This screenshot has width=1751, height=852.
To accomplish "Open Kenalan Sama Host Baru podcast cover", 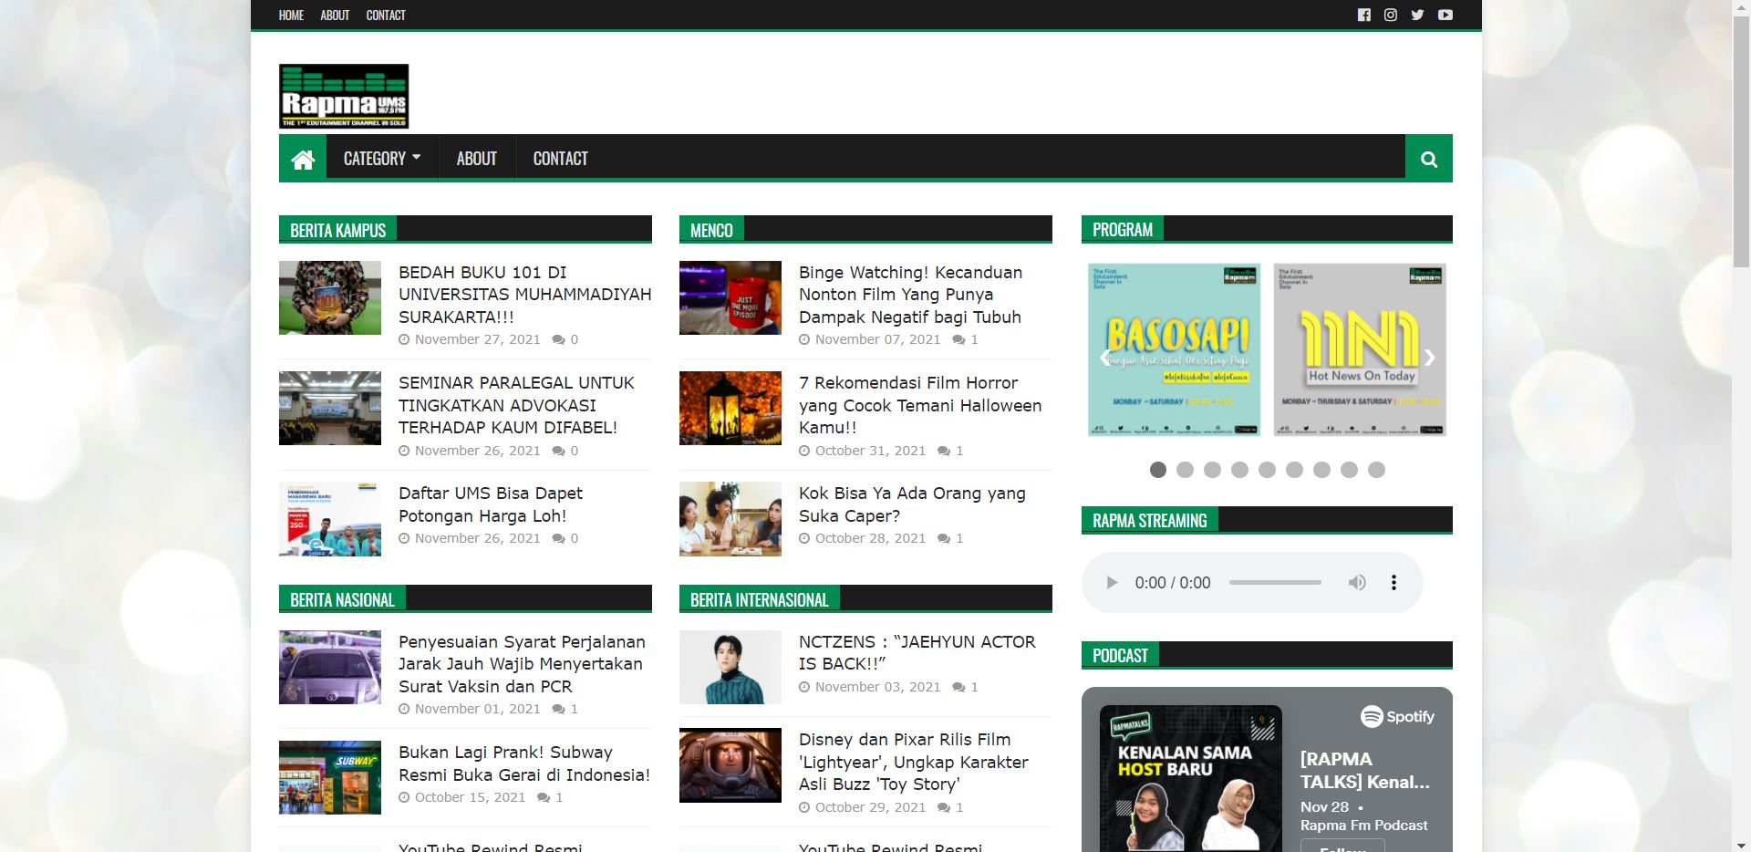I will pos(1191,778).
